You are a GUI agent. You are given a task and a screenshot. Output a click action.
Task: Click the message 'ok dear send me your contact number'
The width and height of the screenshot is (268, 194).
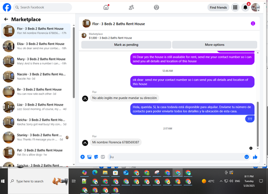(x=192, y=82)
